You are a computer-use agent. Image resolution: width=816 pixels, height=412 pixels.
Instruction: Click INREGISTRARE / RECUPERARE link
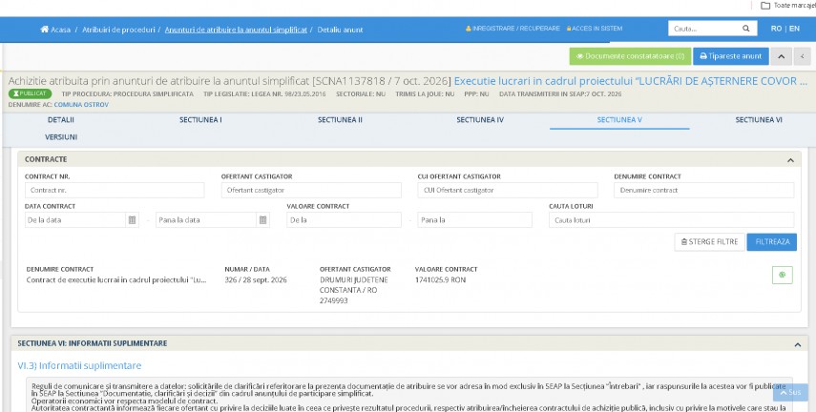coord(513,29)
